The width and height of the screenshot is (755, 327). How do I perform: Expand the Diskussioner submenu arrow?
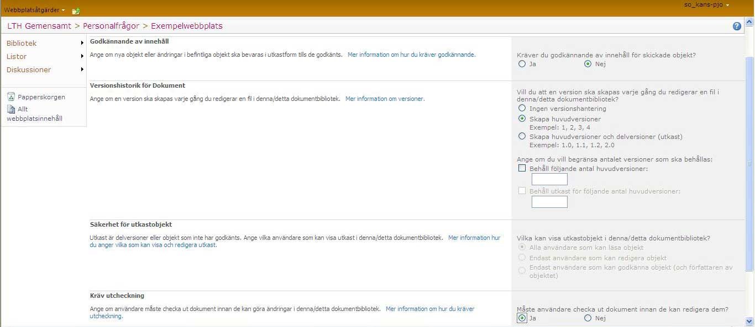point(82,69)
